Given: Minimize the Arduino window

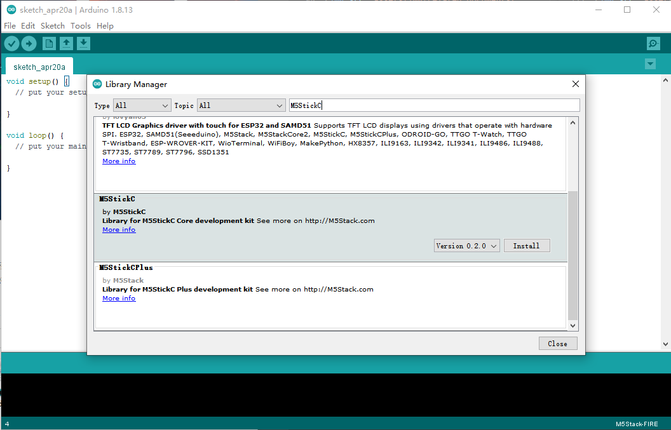Looking at the screenshot, I should pos(599,10).
